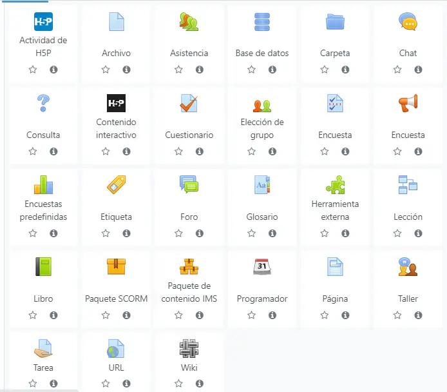Toggle the star under Programador
Screen dimensions: 447x392
[251, 315]
